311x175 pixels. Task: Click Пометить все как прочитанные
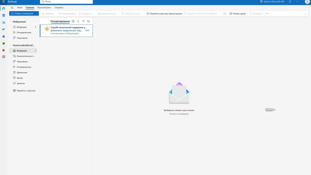(x=164, y=13)
